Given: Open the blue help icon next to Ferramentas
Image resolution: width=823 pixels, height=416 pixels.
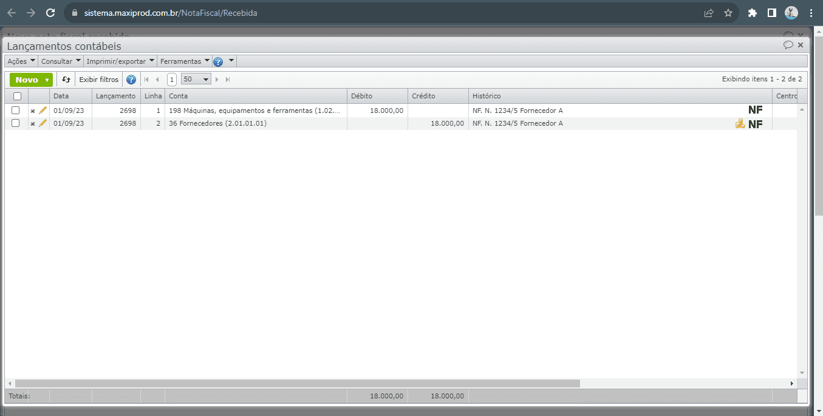Looking at the screenshot, I should (x=218, y=62).
